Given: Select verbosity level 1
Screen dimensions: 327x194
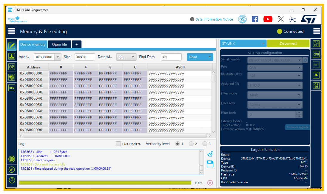Looking at the screenshot, I should [x=178, y=144].
